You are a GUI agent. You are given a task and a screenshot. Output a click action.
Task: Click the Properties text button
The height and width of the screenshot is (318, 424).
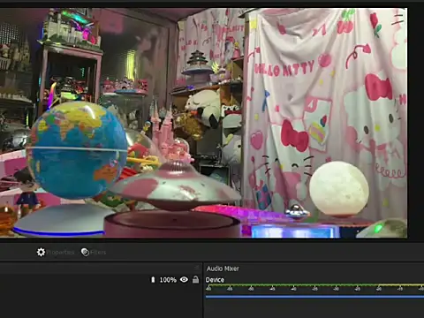(x=60, y=253)
